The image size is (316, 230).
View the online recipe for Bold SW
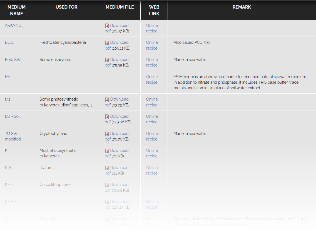tap(152, 62)
